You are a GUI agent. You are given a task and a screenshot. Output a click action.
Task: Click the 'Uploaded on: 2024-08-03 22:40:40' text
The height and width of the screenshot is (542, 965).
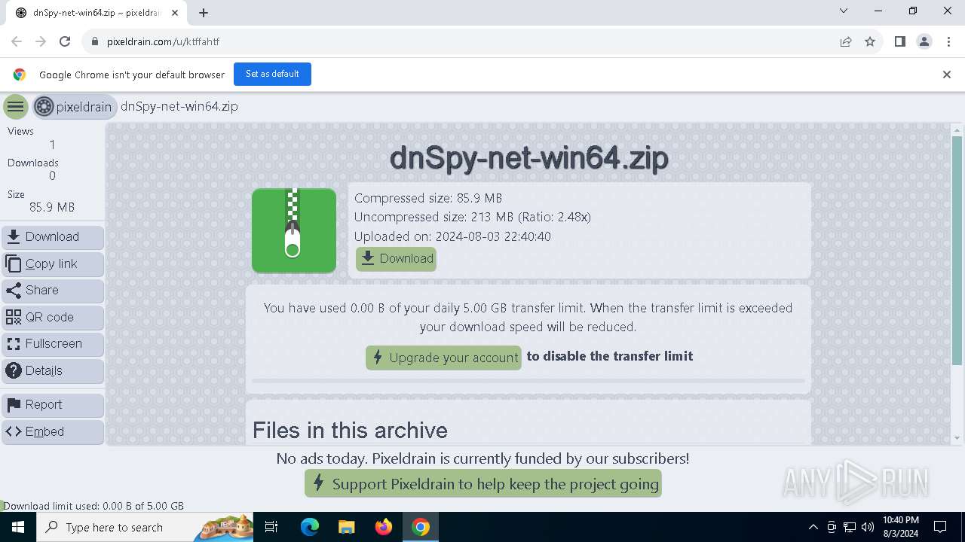(x=452, y=236)
